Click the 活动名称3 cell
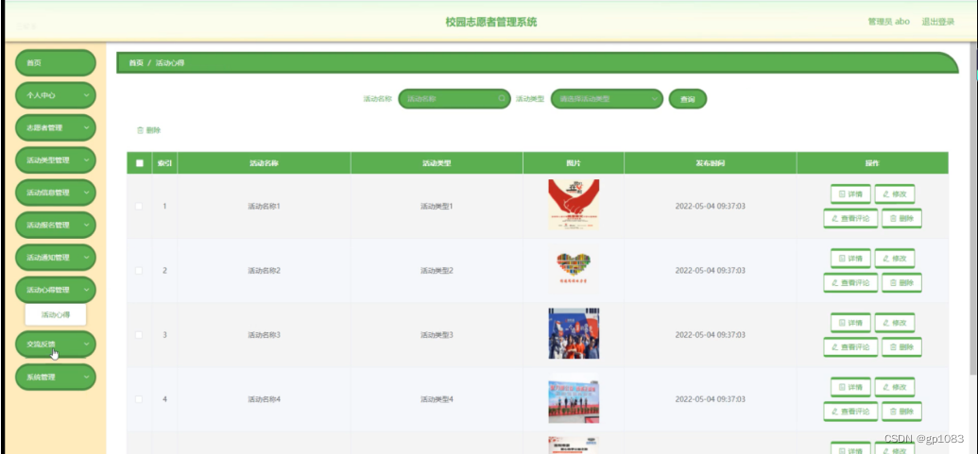The width and height of the screenshot is (978, 454). coord(264,335)
